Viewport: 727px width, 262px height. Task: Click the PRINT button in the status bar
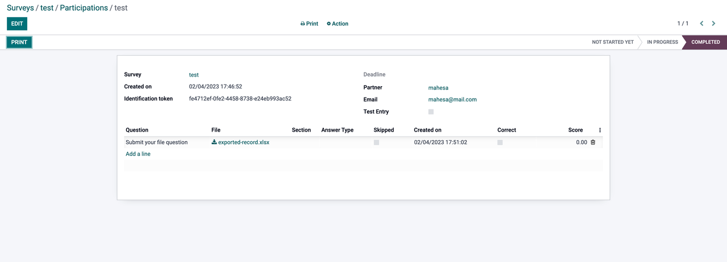(19, 42)
